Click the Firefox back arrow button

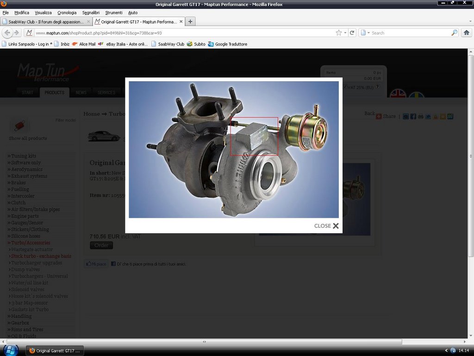click(x=7, y=32)
